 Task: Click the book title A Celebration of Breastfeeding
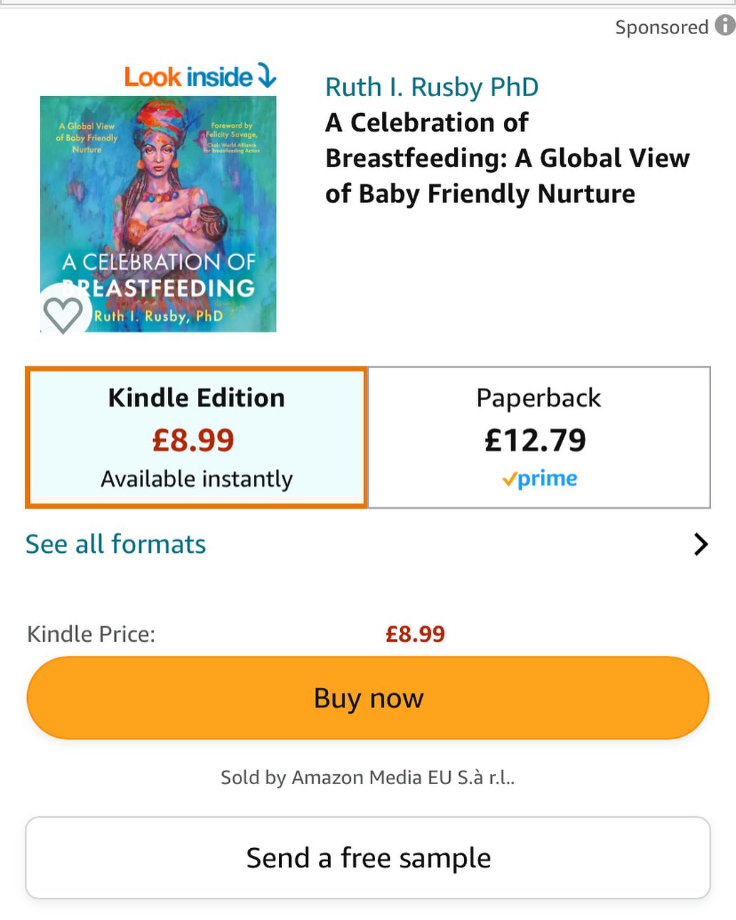point(507,158)
